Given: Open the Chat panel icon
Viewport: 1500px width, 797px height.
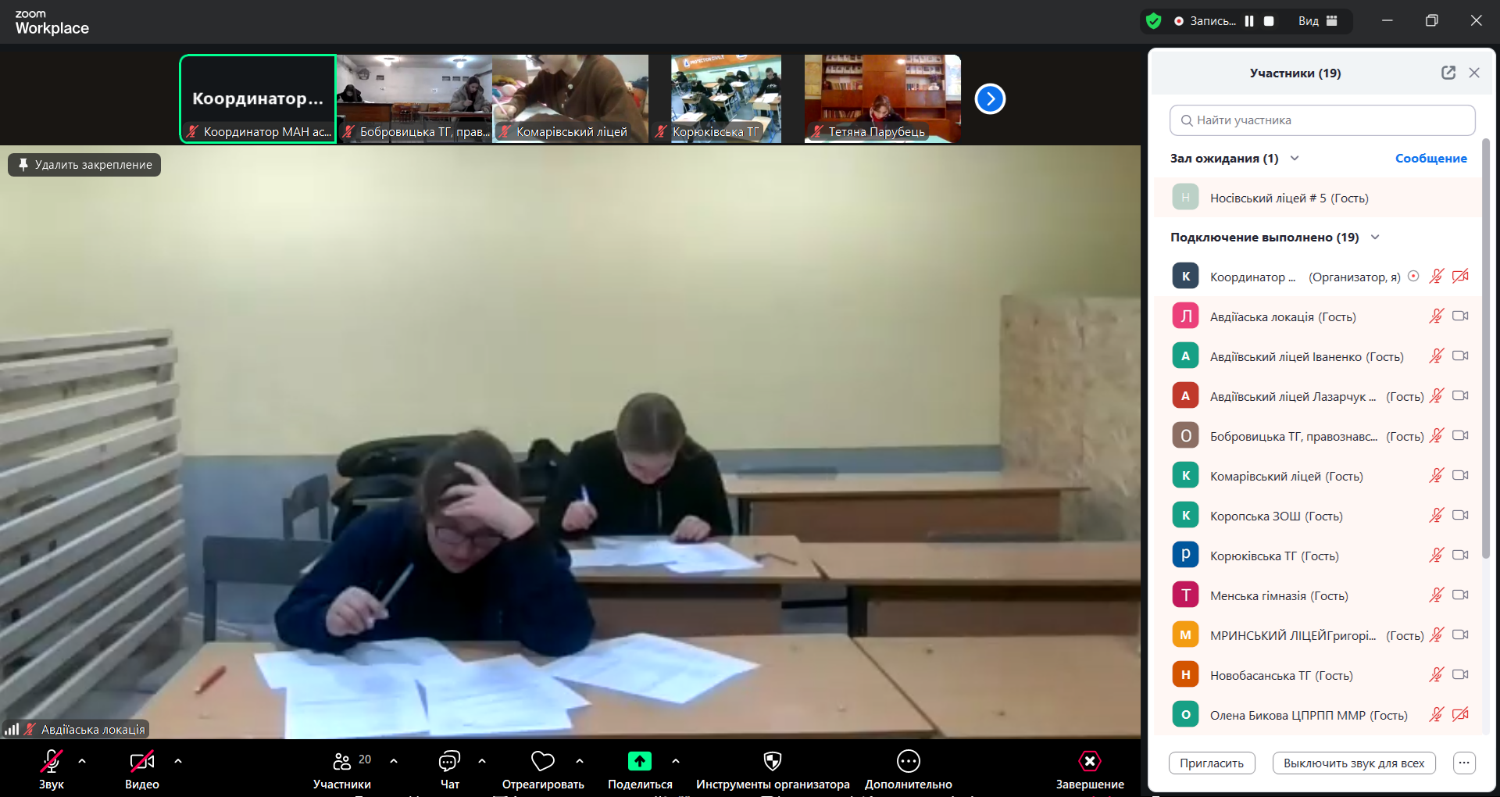Looking at the screenshot, I should tap(449, 761).
